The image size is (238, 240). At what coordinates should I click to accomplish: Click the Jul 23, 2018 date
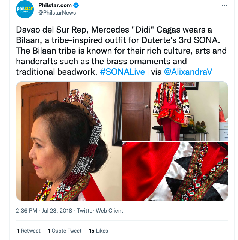coord(57,211)
